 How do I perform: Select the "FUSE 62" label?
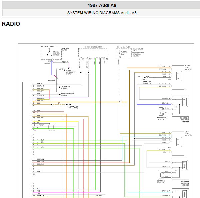coord(124,52)
